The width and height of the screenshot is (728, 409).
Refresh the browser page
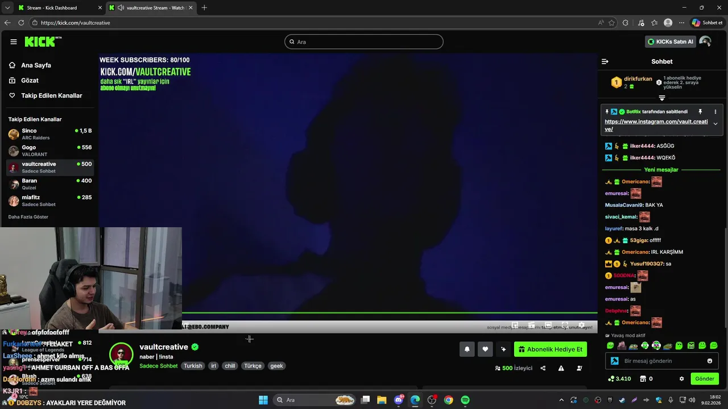[x=21, y=23]
